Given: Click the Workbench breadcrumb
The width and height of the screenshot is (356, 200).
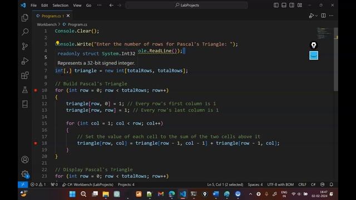Looking at the screenshot, I should 47,24.
